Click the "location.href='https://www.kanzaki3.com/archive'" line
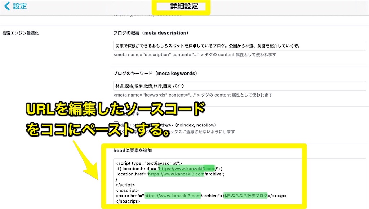The height and width of the screenshot is (209, 369). coord(170,174)
